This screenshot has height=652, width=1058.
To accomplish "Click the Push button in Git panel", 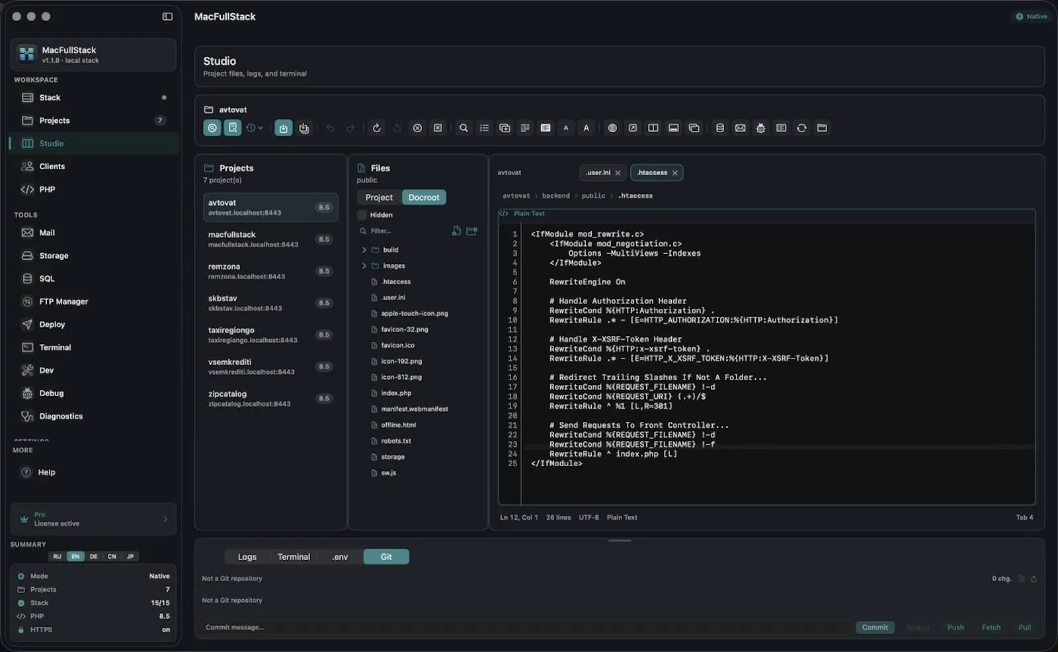I will click(956, 628).
